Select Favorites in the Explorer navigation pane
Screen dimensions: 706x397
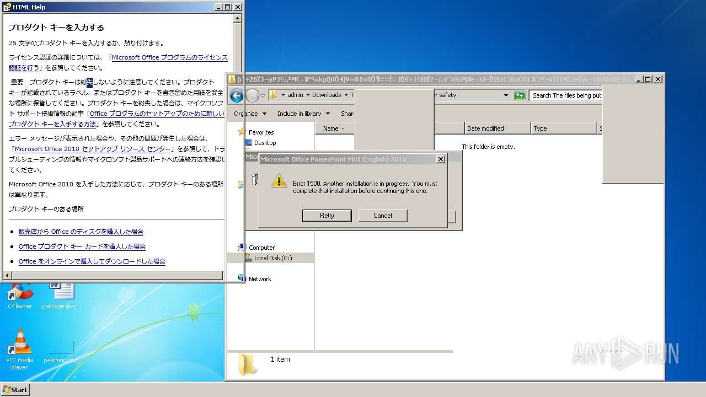pos(261,132)
